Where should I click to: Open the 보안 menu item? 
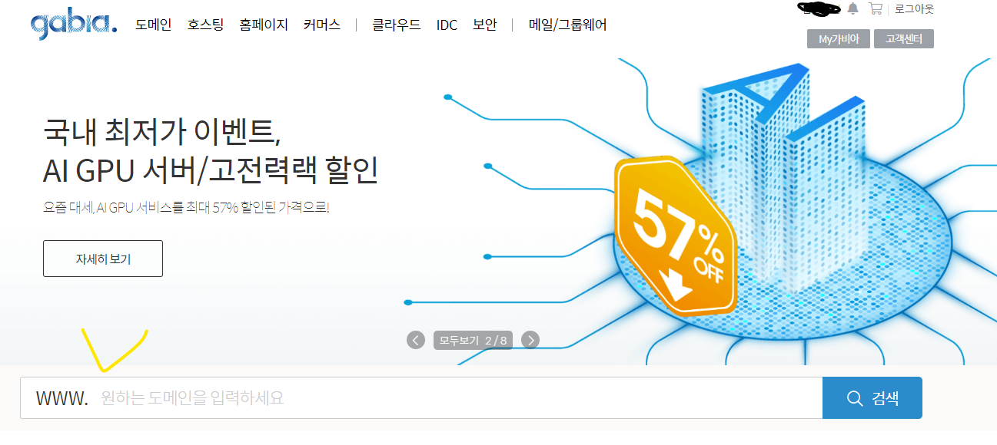485,25
